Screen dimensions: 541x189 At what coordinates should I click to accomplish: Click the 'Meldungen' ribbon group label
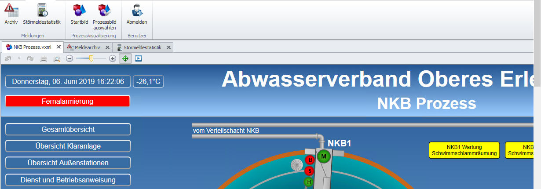point(33,36)
